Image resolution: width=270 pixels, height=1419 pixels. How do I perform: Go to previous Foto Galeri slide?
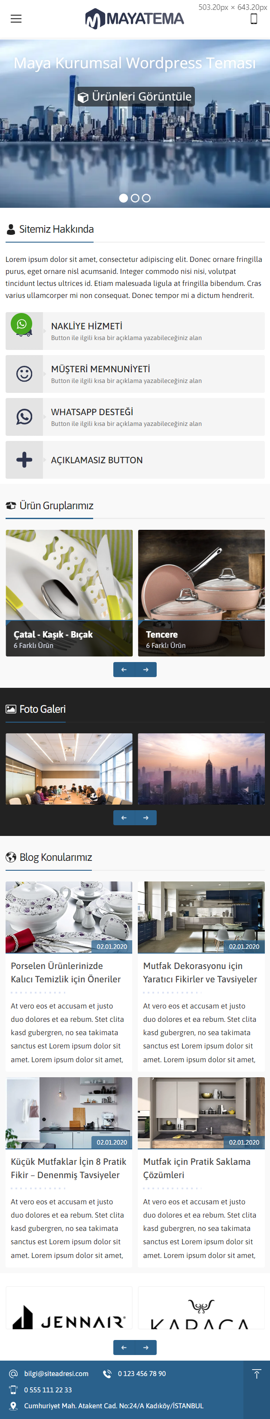click(124, 818)
